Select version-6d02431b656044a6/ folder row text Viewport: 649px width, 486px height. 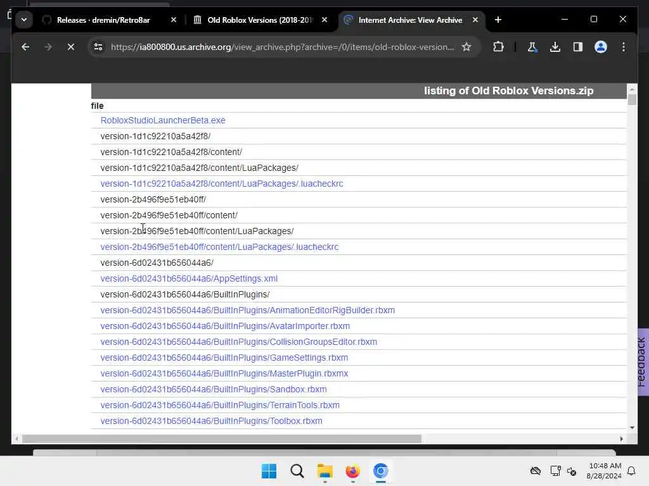pyautogui.click(x=157, y=263)
